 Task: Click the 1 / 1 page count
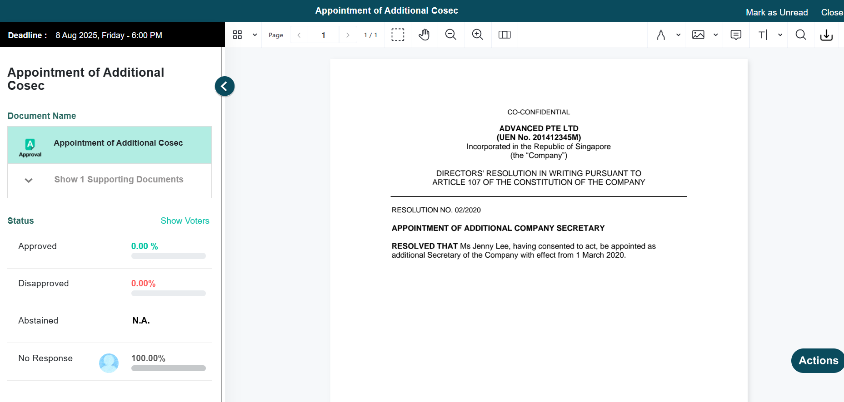(371, 35)
